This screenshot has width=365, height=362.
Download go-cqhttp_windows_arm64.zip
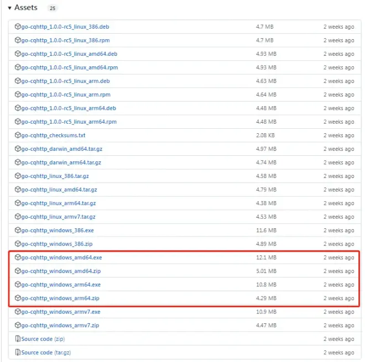pos(60,298)
